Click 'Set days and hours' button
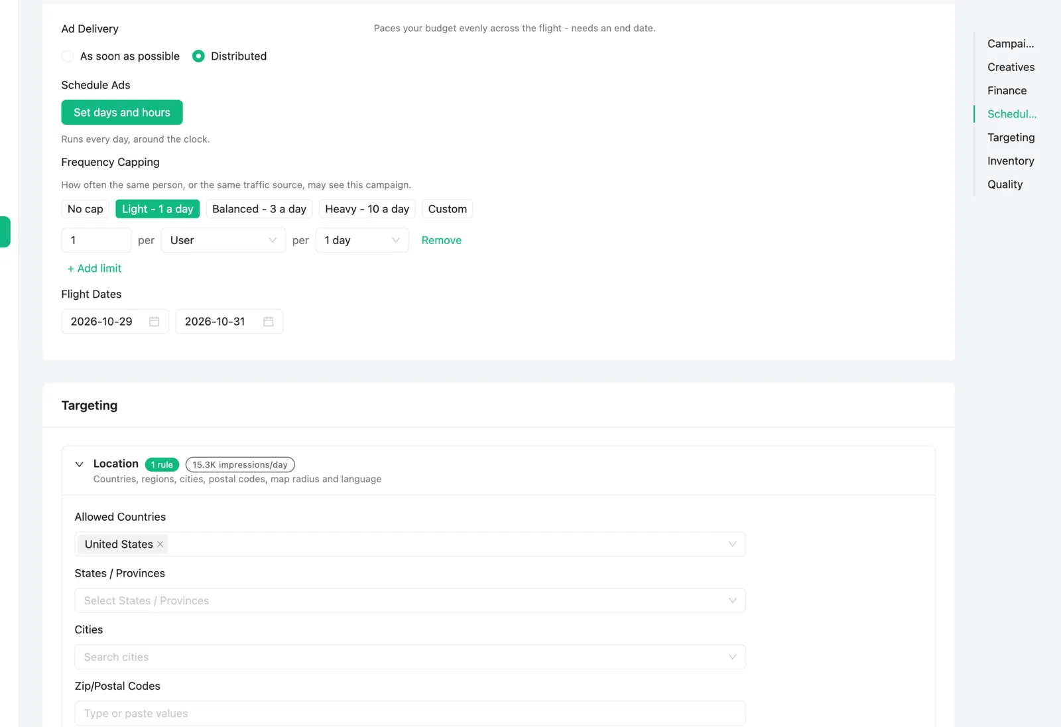Image resolution: width=1061 pixels, height=727 pixels. (122, 113)
